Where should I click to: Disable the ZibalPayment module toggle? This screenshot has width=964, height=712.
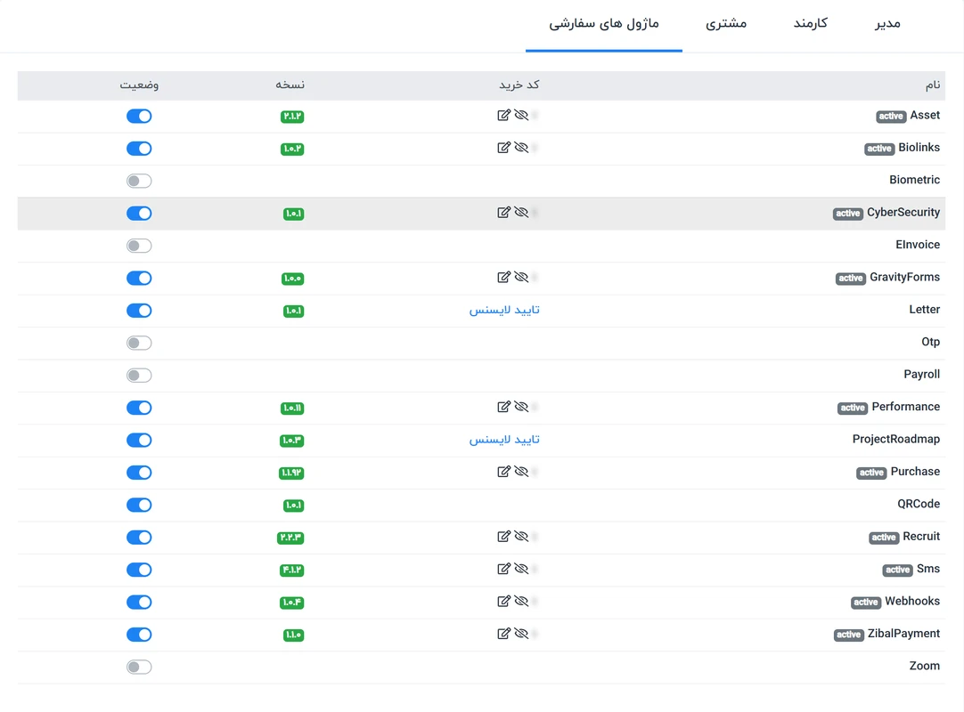click(139, 635)
